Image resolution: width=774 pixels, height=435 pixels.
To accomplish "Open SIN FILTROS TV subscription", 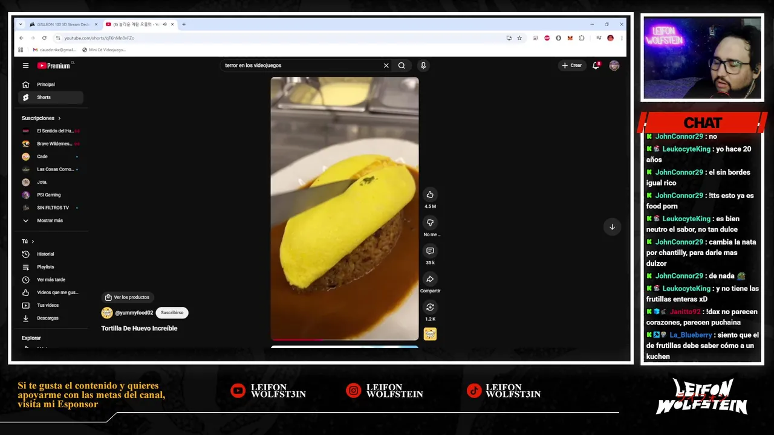I will (x=51, y=208).
